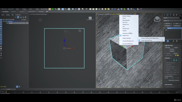Open the Hierarchy panel icon
Screen dimensions: 182x102
tap(170, 15)
